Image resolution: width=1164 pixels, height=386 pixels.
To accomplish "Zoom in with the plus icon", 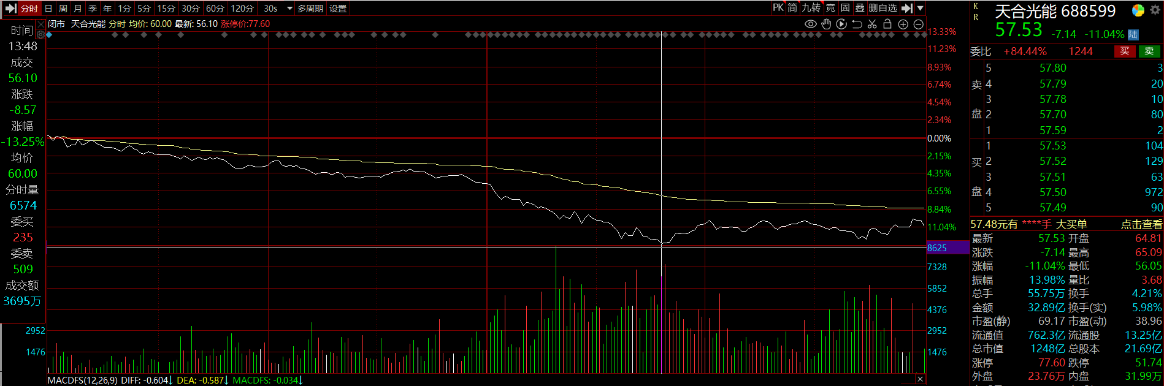I will [x=903, y=24].
